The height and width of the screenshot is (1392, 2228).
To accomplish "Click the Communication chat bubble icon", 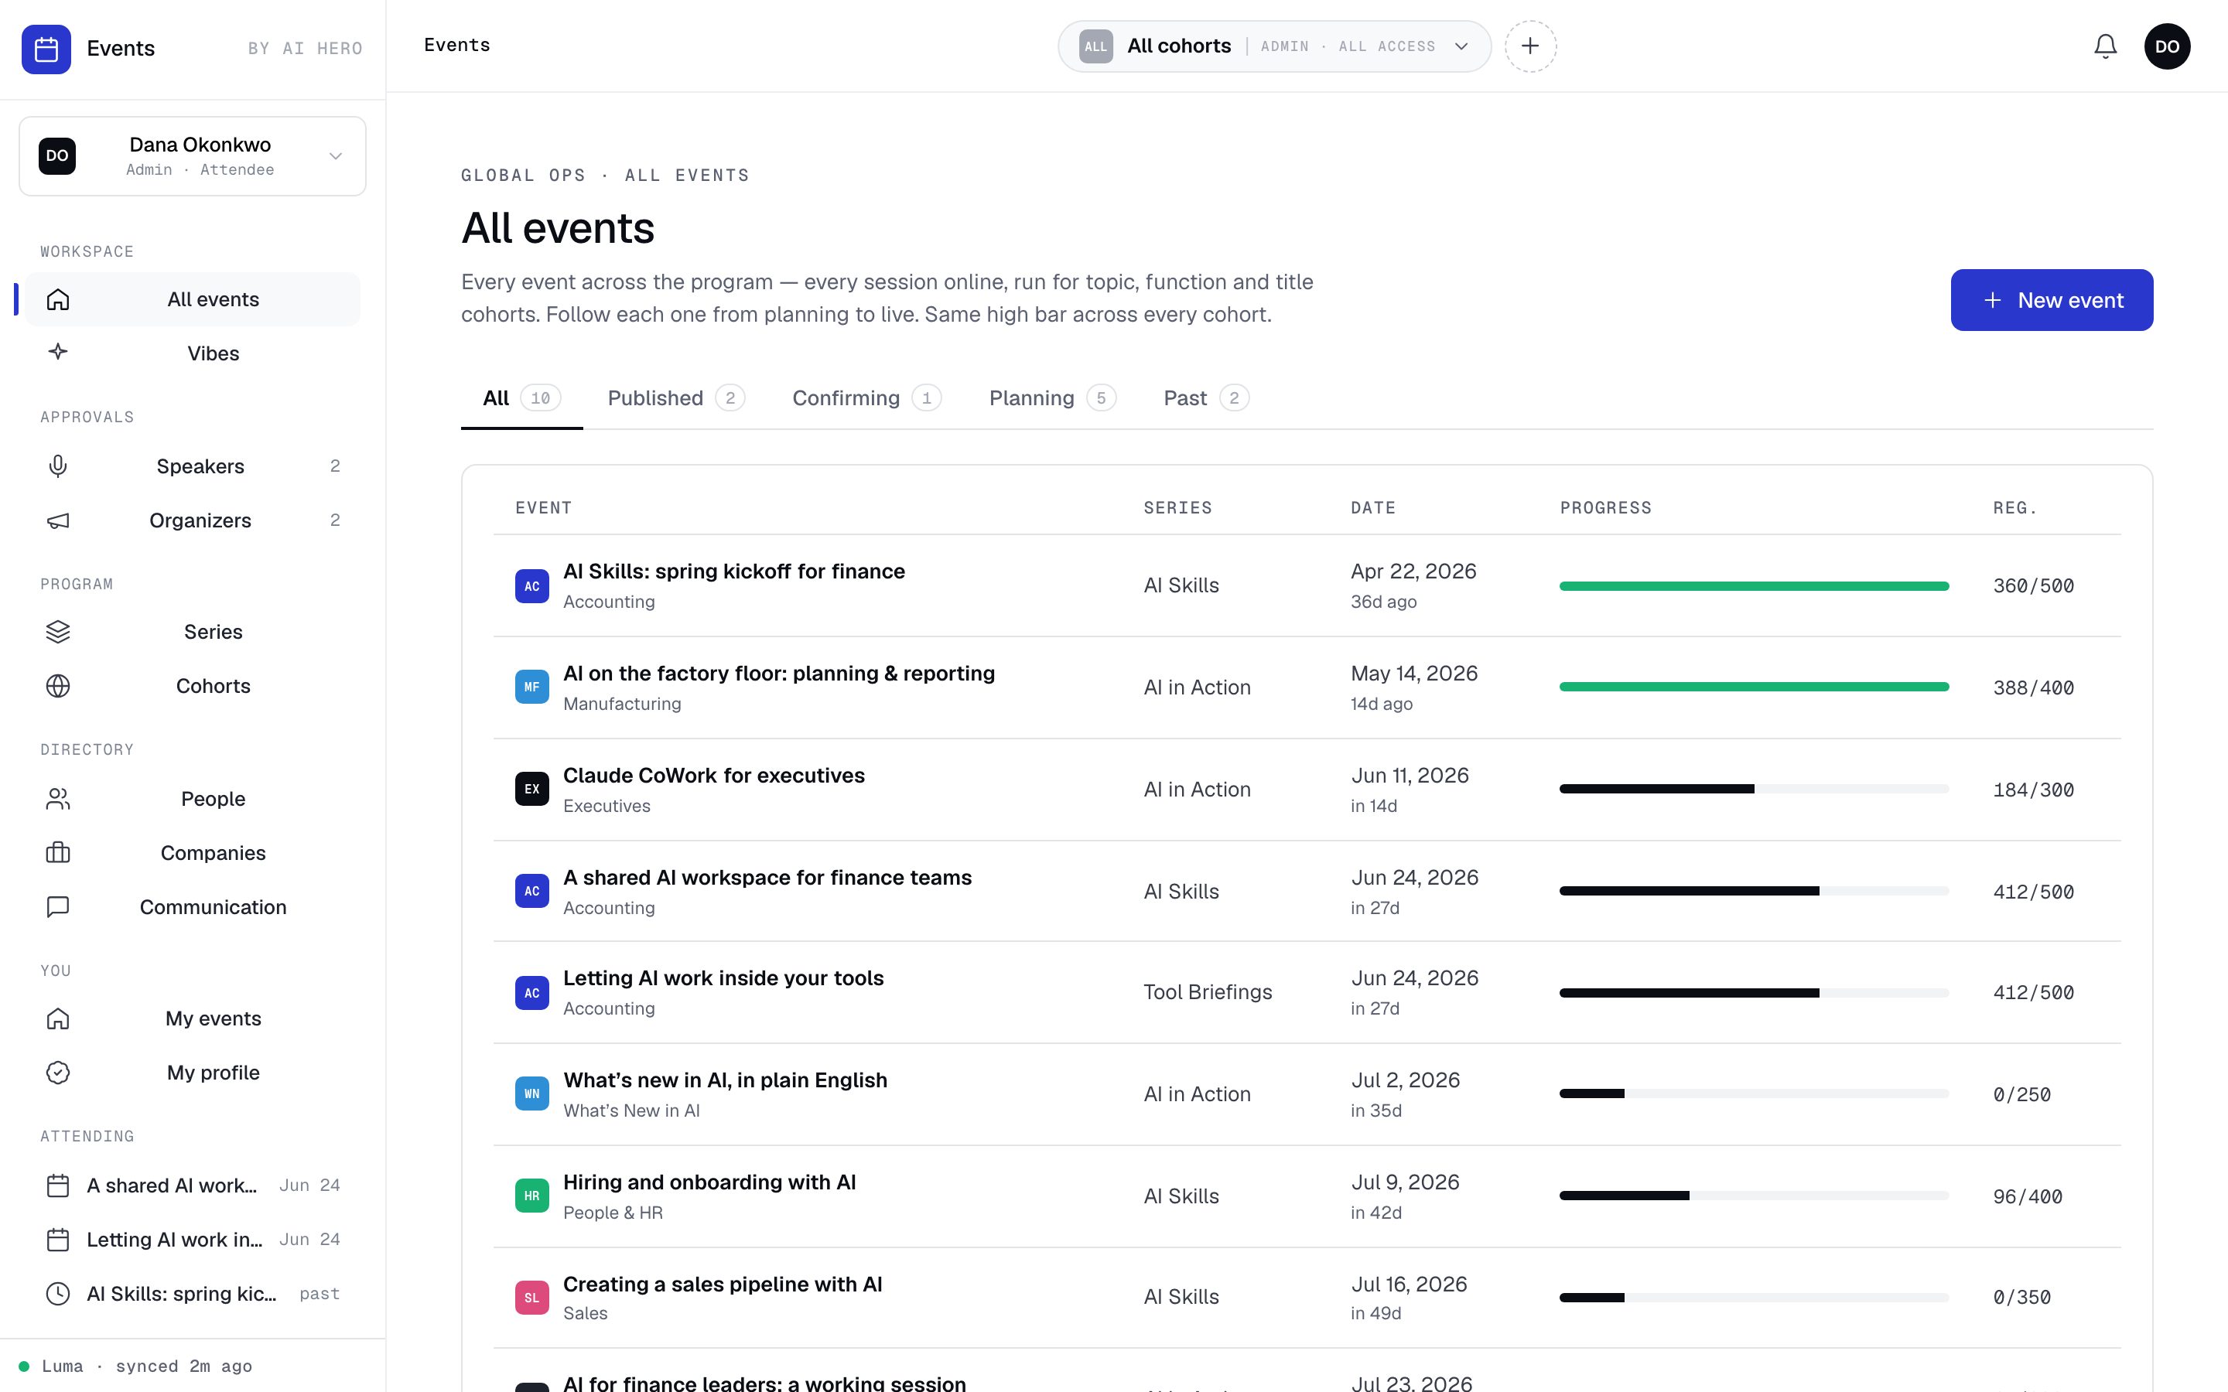I will tap(58, 907).
